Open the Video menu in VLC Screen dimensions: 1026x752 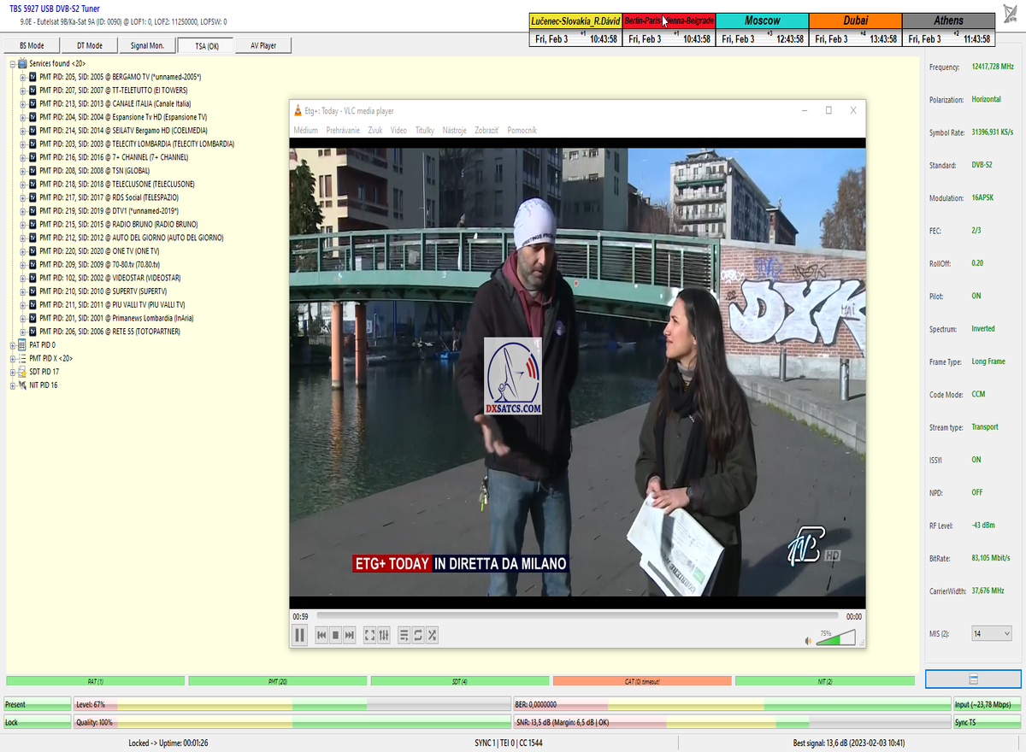pos(398,131)
